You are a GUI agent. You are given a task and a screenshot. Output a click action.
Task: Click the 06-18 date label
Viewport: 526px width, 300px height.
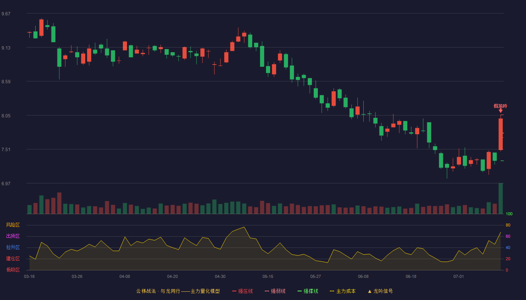tap(411, 276)
